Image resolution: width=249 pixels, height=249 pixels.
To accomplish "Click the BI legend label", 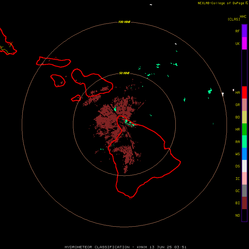I will coord(237,203).
